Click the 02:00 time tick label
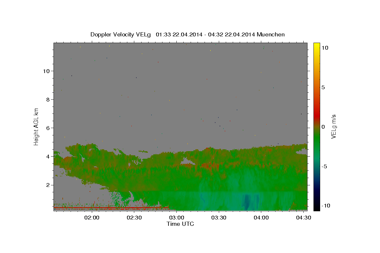Viewport: 380px width, 253px height. pos(92,218)
